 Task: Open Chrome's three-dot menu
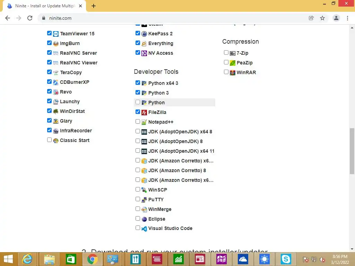click(347, 18)
